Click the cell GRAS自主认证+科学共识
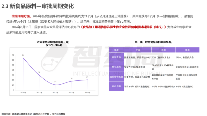This screenshot has height=116, width=207. pos(162,67)
